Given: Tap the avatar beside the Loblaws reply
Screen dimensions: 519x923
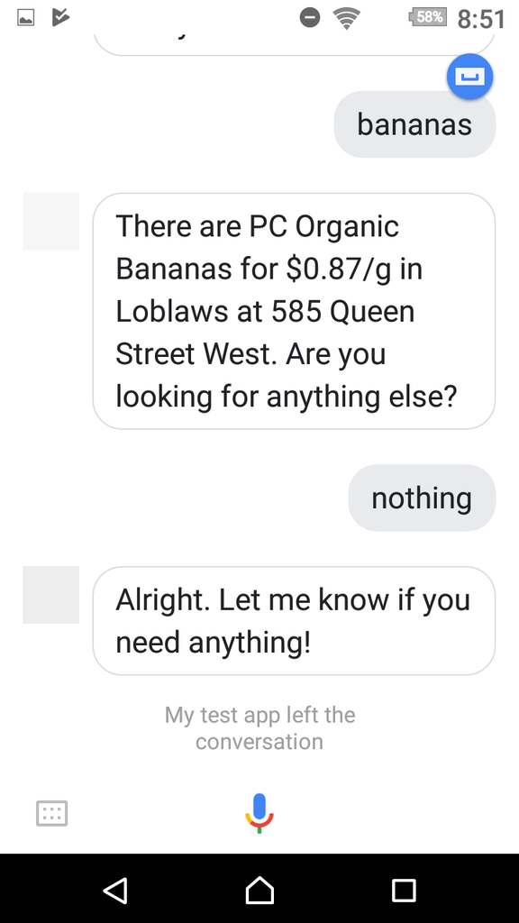Looking at the screenshot, I should pyautogui.click(x=51, y=222).
